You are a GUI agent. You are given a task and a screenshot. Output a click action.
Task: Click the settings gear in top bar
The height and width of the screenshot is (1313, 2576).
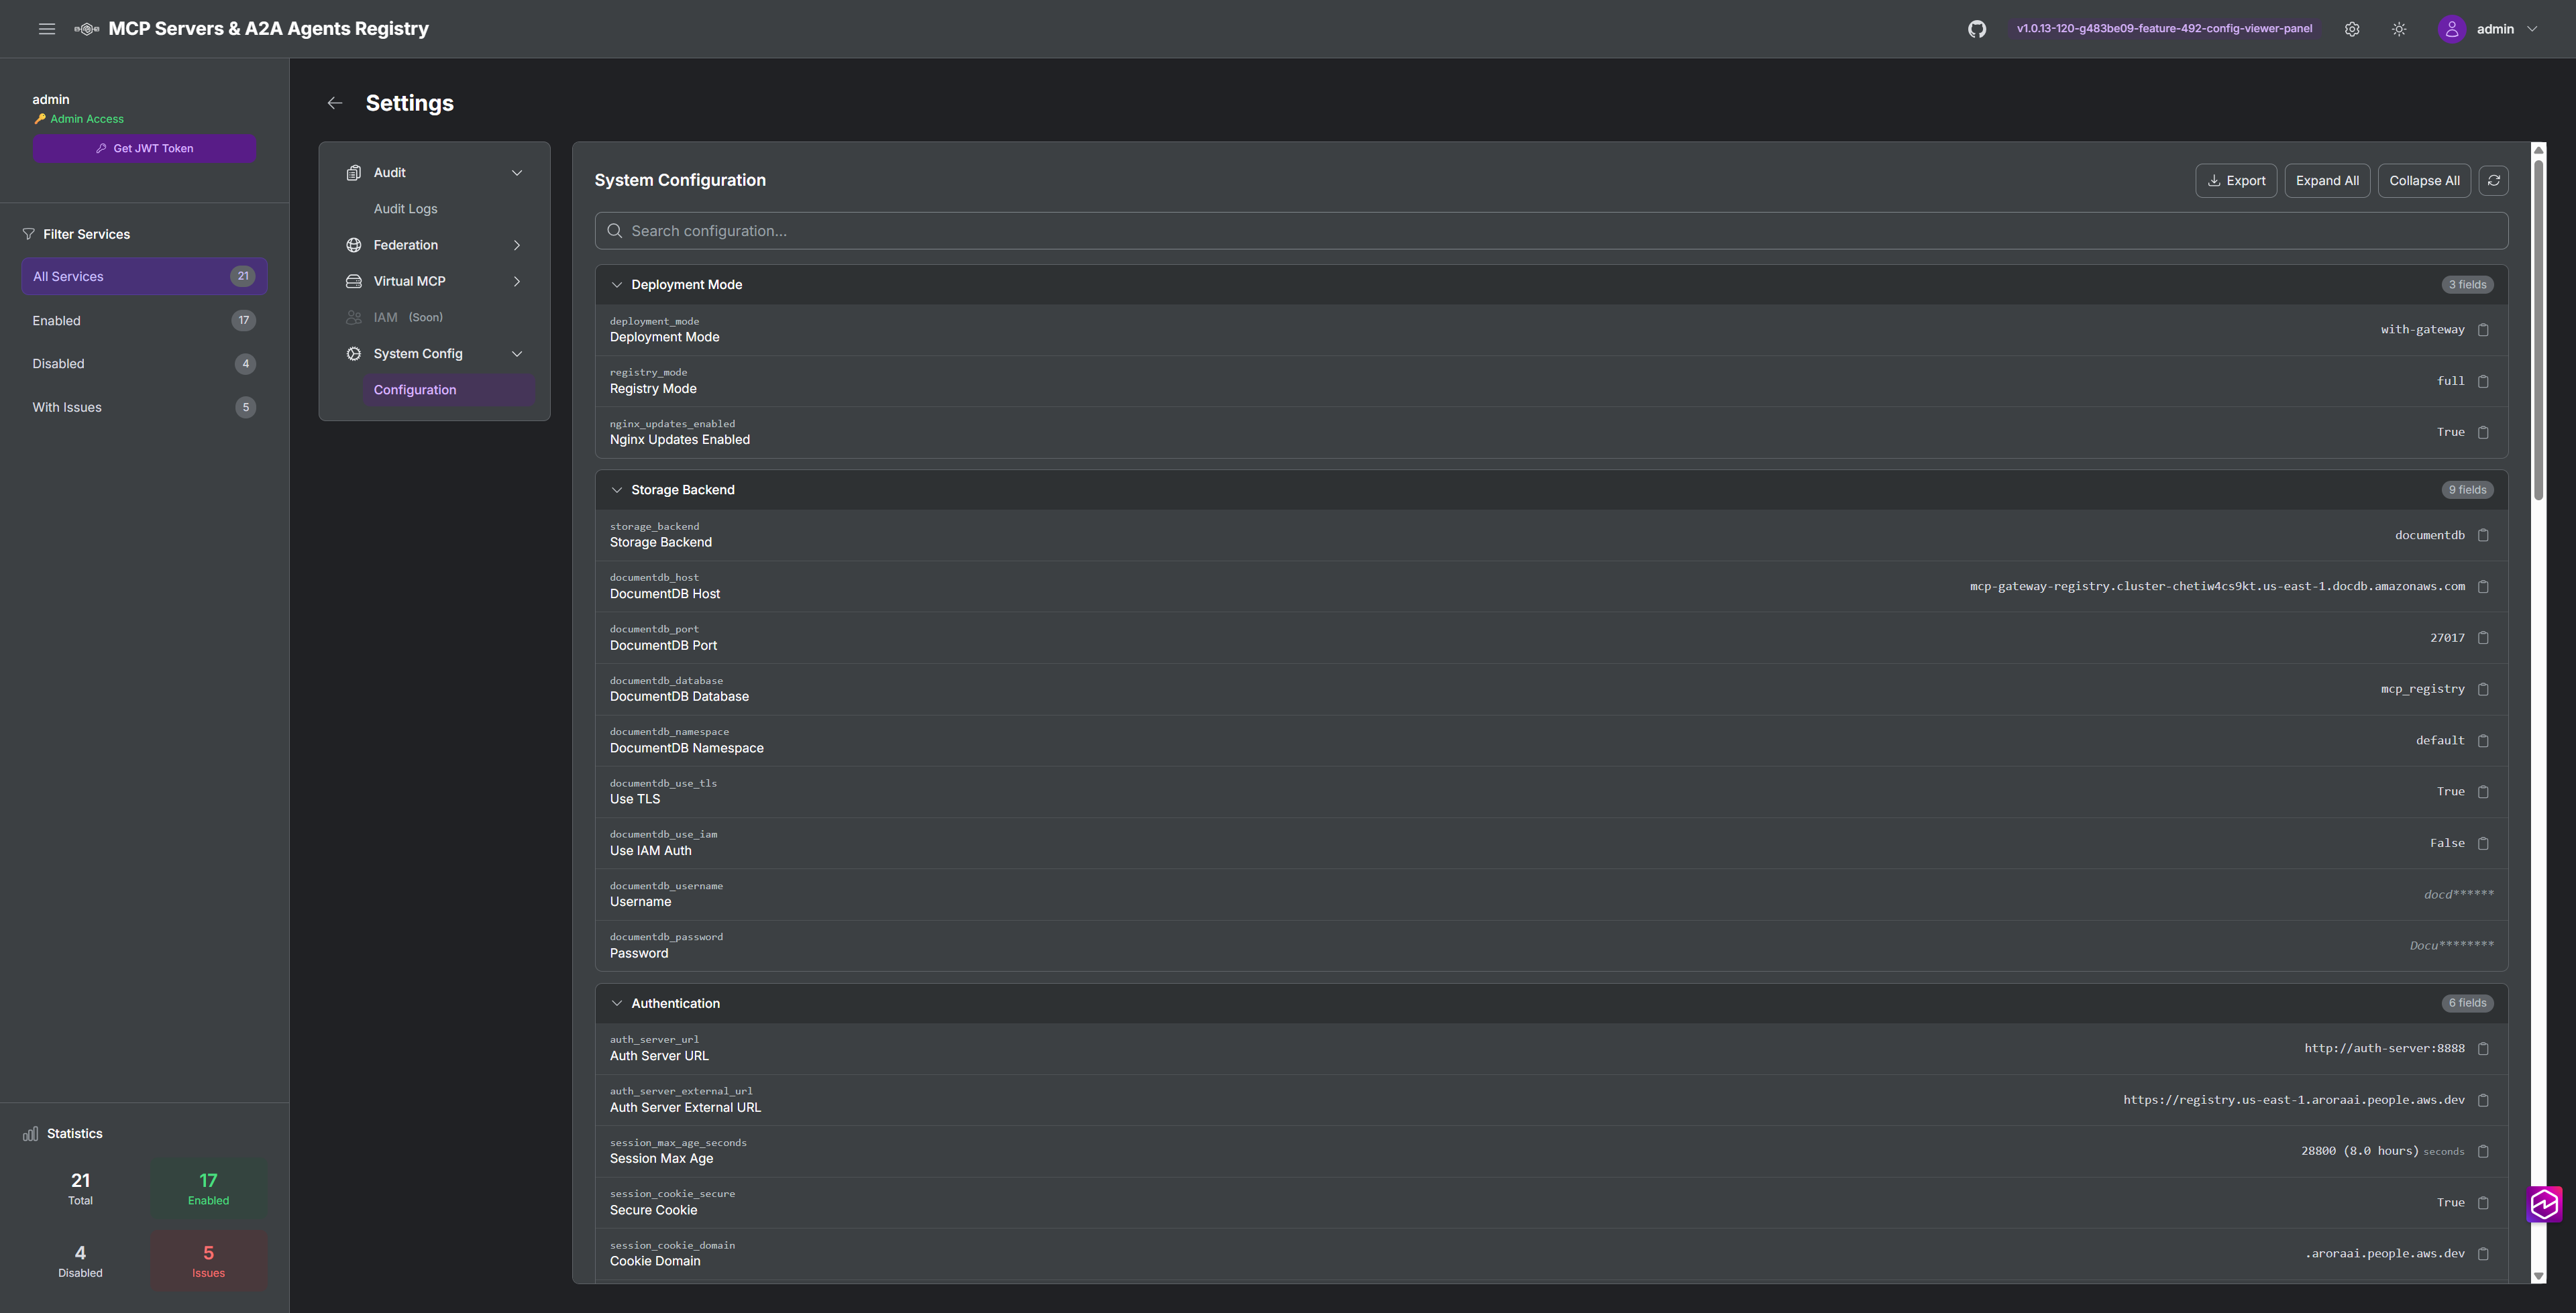pyautogui.click(x=2352, y=28)
